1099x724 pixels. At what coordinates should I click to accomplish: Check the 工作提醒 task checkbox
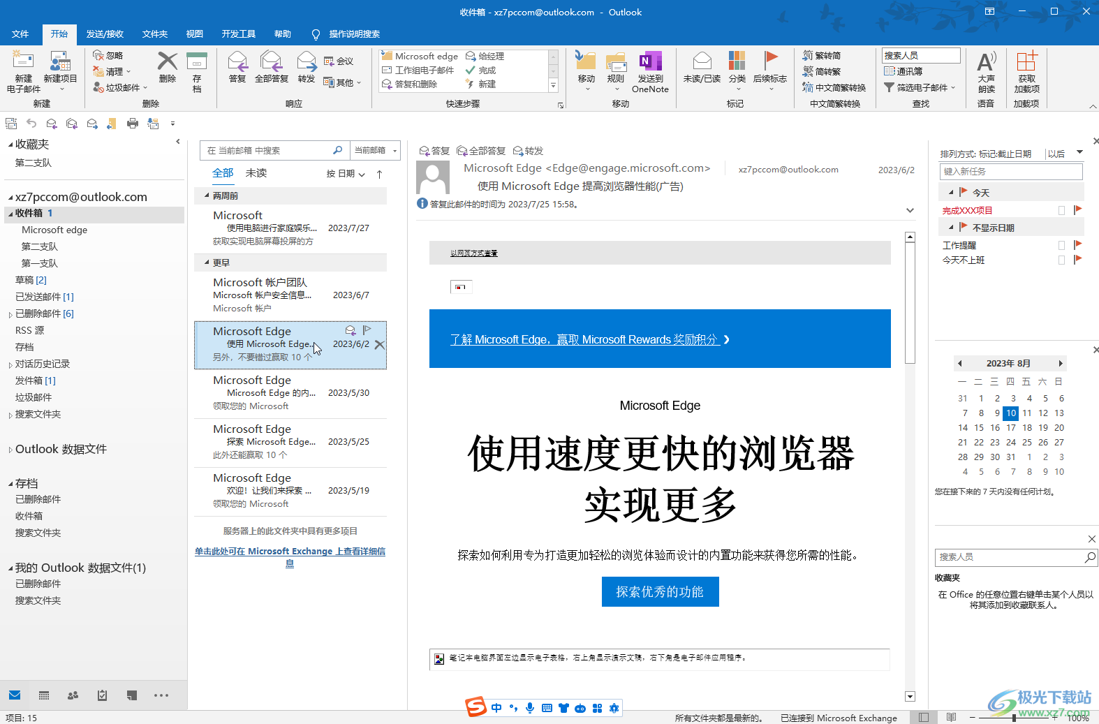point(1061,245)
